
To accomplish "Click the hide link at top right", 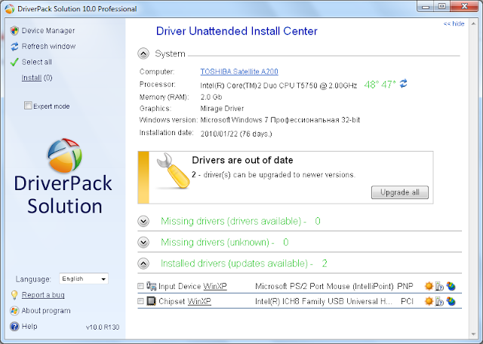I will [454, 23].
